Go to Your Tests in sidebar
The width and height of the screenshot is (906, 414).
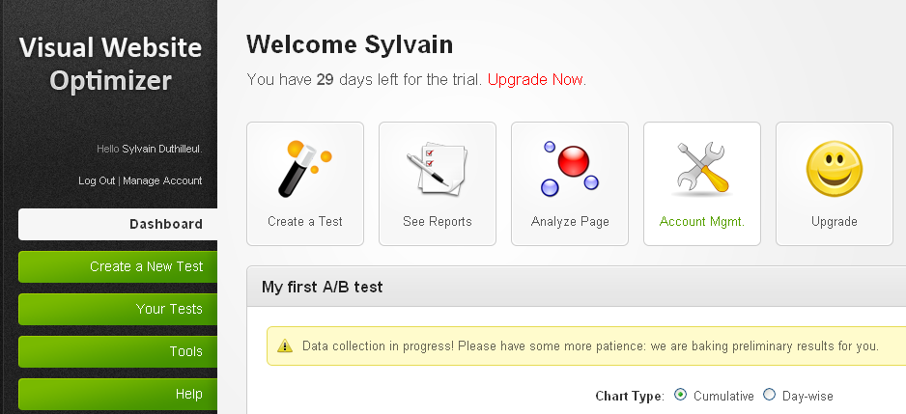click(x=118, y=309)
